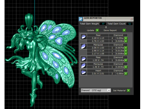
Task: Click the Total Gem Count value 12
Action: (x=129, y=24)
